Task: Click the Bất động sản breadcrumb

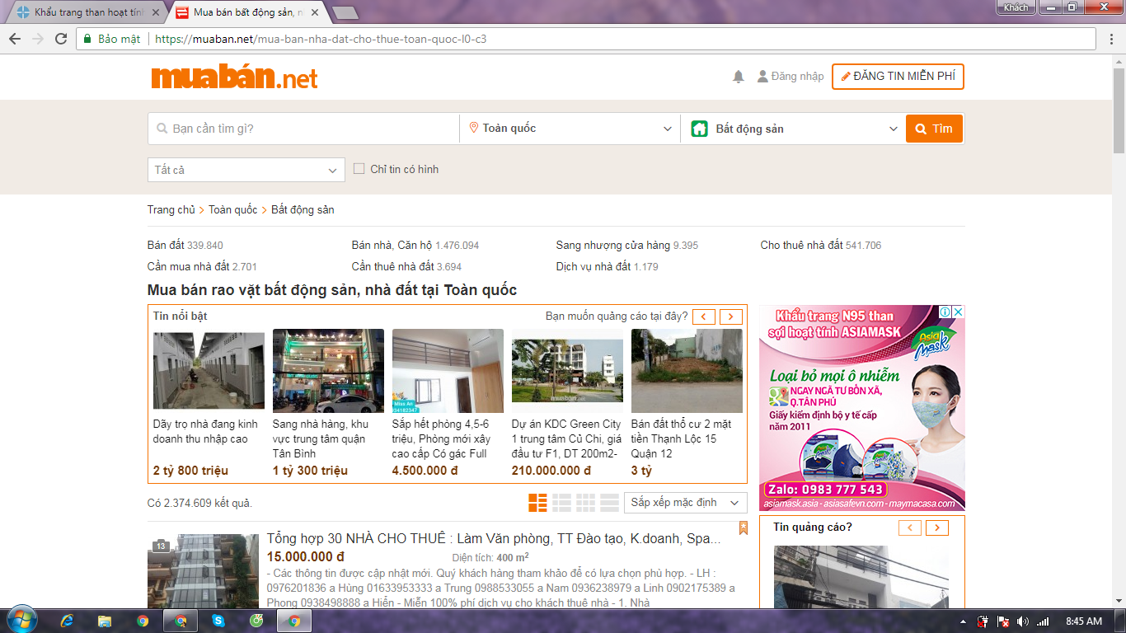Action: pyautogui.click(x=303, y=210)
